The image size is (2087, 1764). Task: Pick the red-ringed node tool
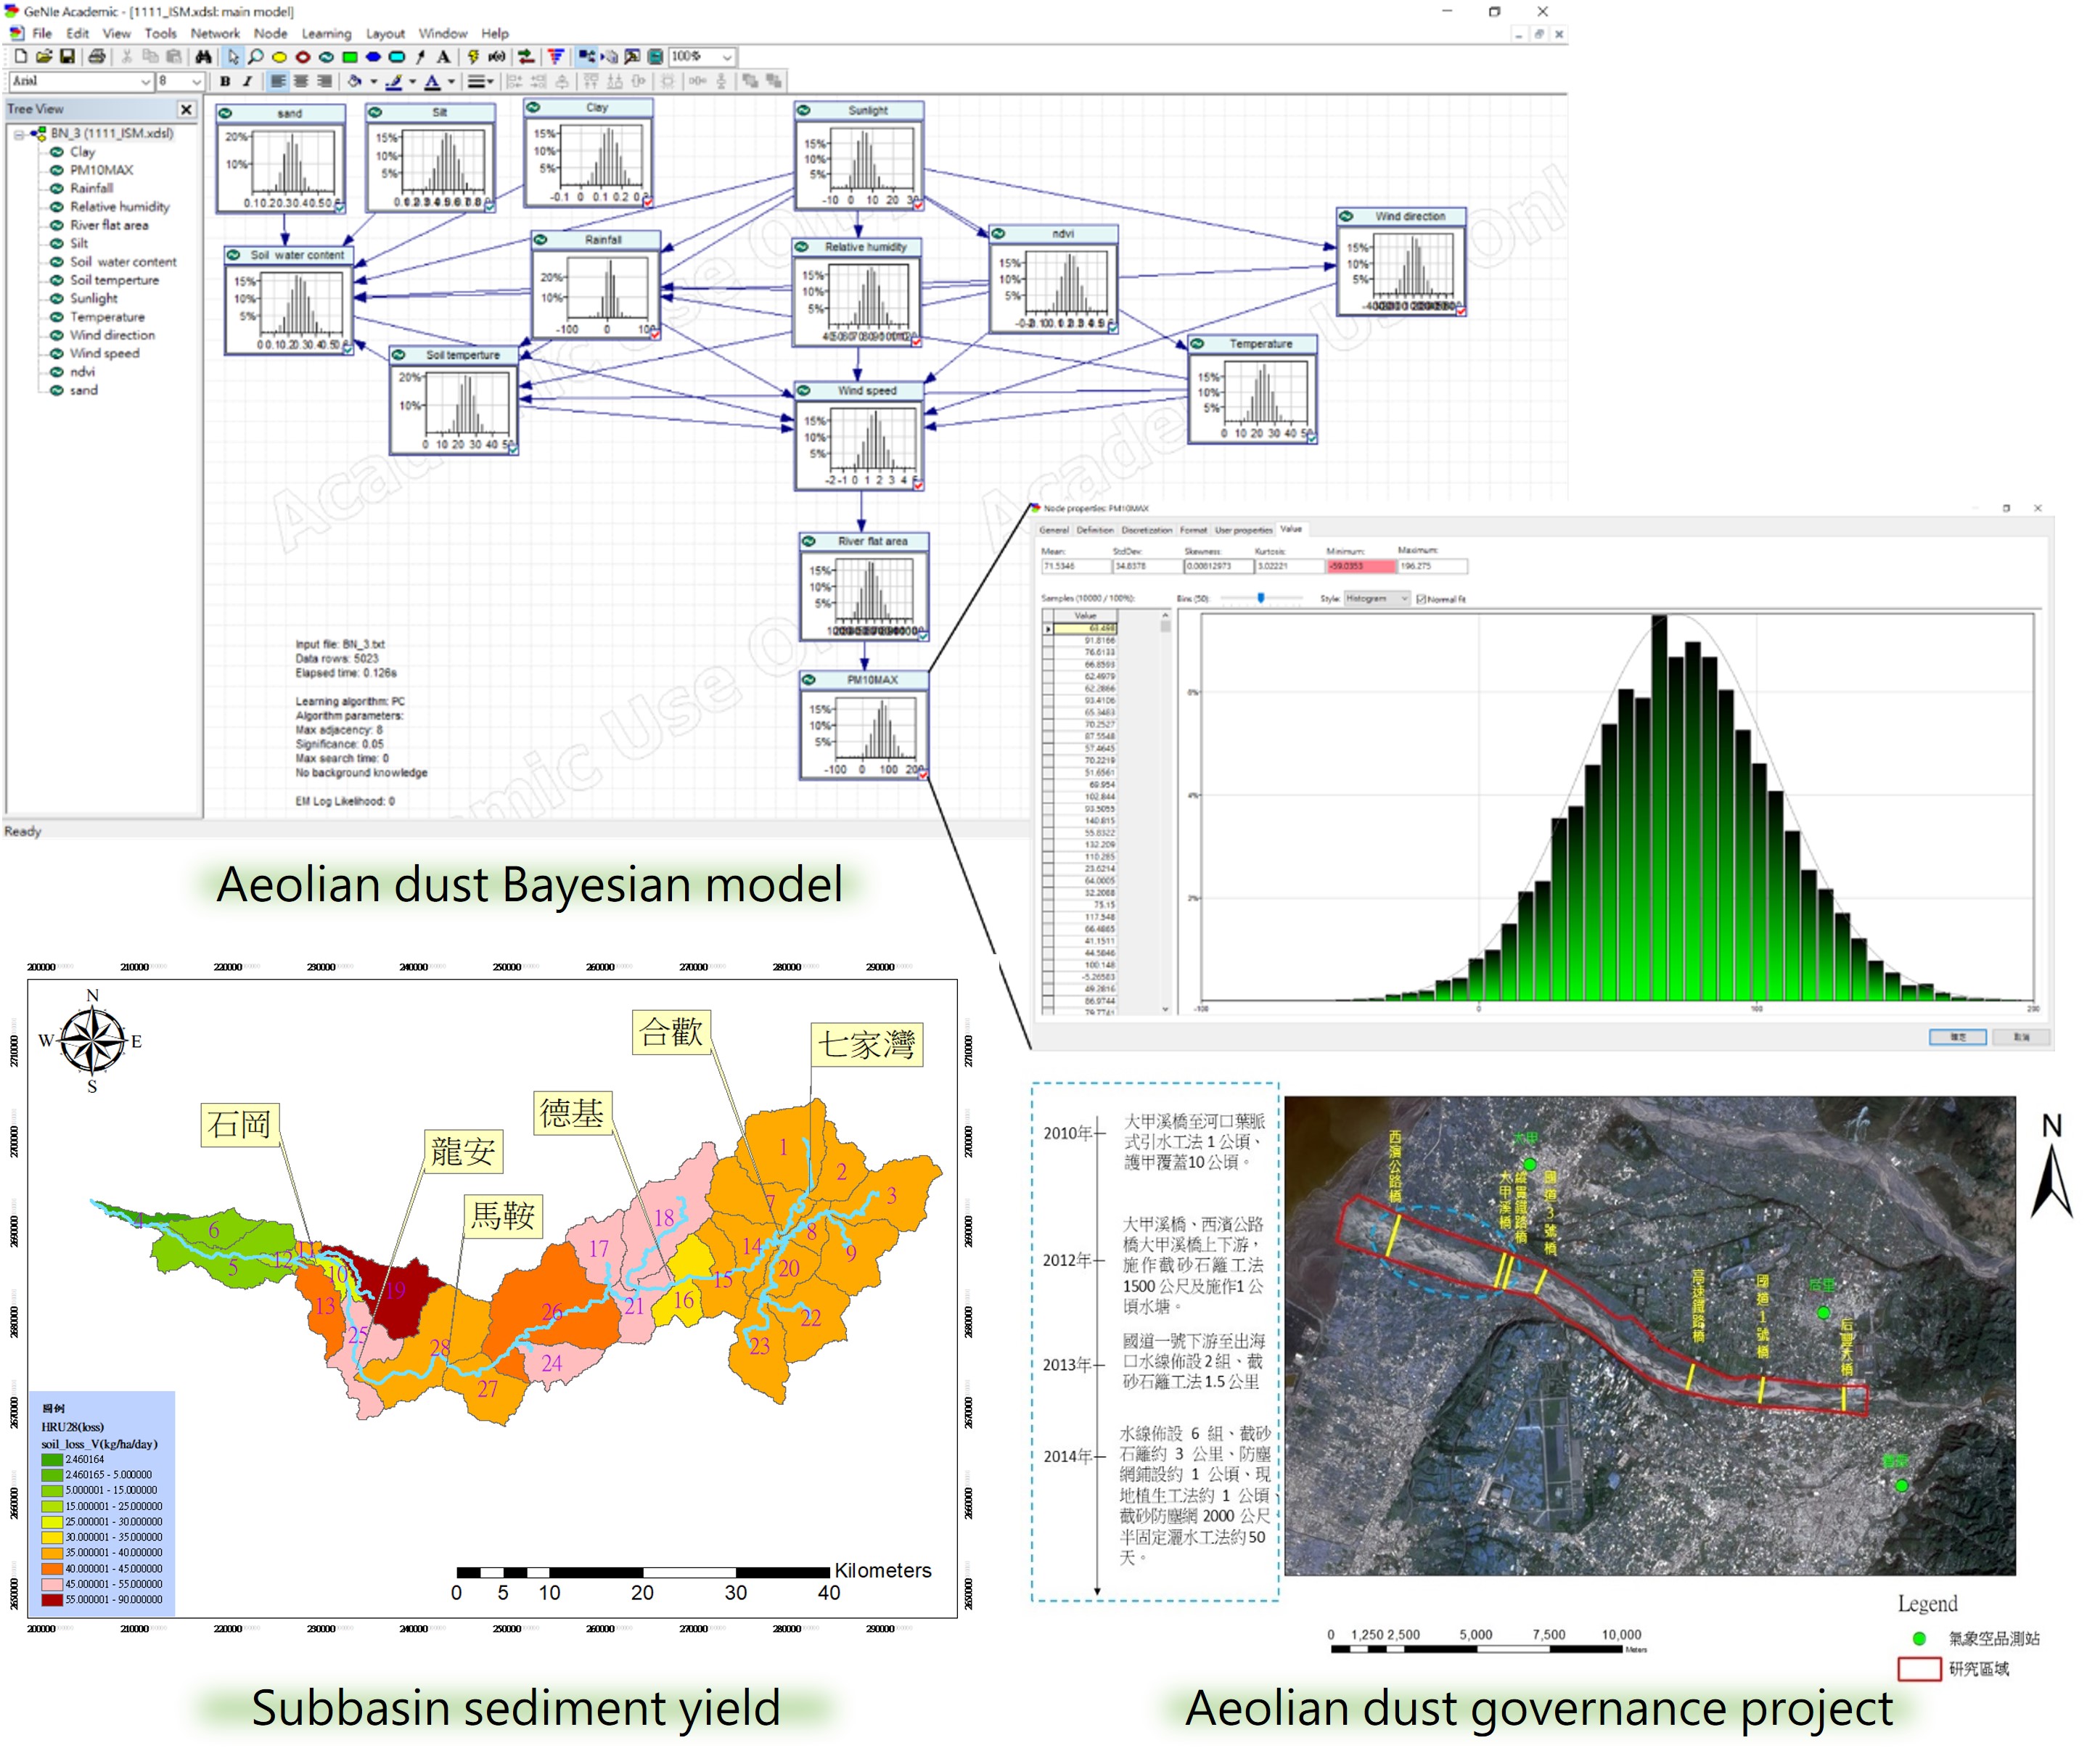[303, 57]
